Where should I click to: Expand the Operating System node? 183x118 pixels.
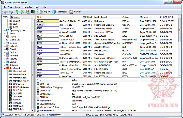pyautogui.click(x=4, y=31)
